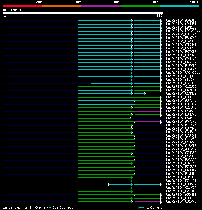This screenshot has height=210, width=202.
Task: Click the UniRef100_Q4BVI8 label
Action: coord(181,146)
